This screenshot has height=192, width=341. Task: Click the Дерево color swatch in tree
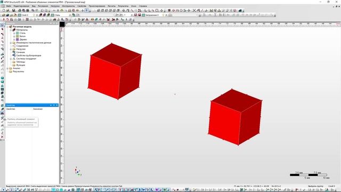point(18,39)
